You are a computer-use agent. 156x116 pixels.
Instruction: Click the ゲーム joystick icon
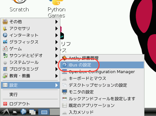tap(5, 49)
